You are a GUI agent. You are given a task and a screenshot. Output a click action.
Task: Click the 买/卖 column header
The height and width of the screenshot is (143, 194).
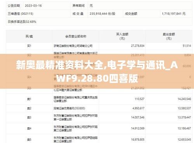pos(29,36)
